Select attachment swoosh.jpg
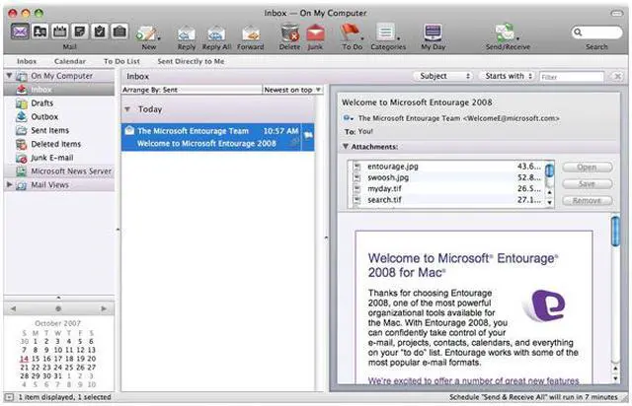 point(446,177)
